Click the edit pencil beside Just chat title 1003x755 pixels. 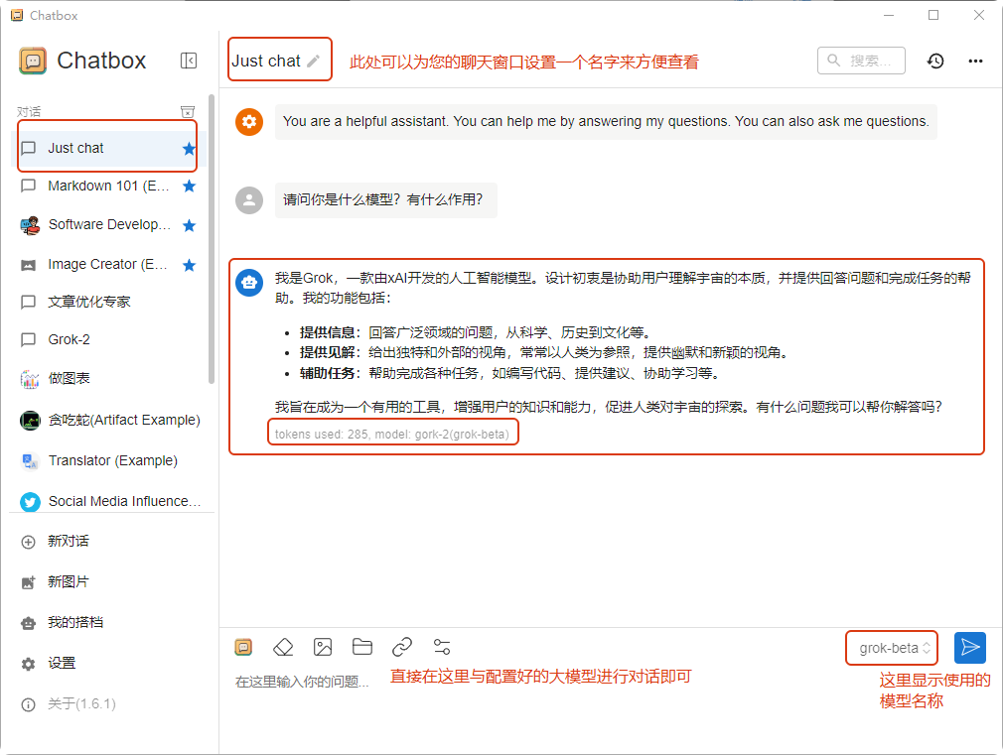[314, 61]
